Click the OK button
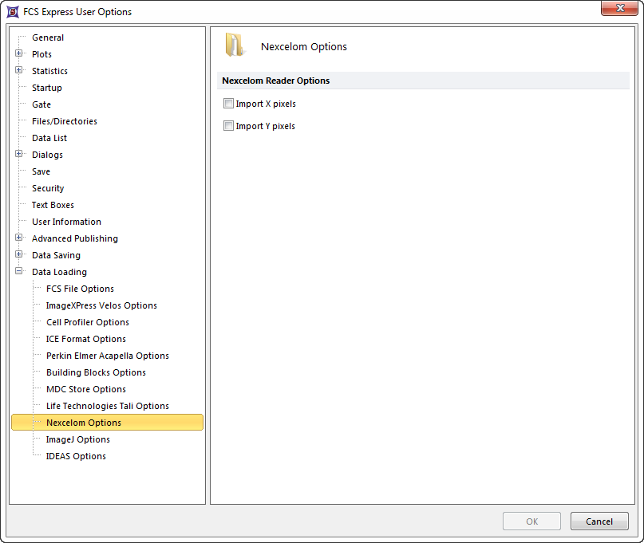The image size is (644, 543). (531, 521)
